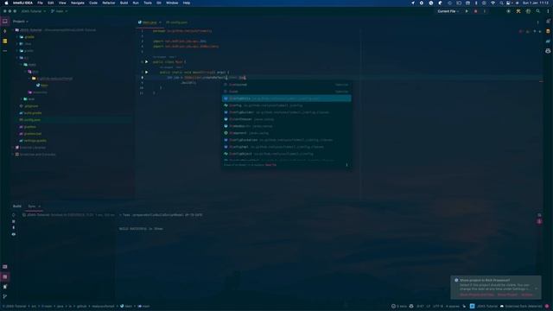The width and height of the screenshot is (553, 311).
Task: Click the yellow tool window icon in left sidebar
Action: pos(5,41)
